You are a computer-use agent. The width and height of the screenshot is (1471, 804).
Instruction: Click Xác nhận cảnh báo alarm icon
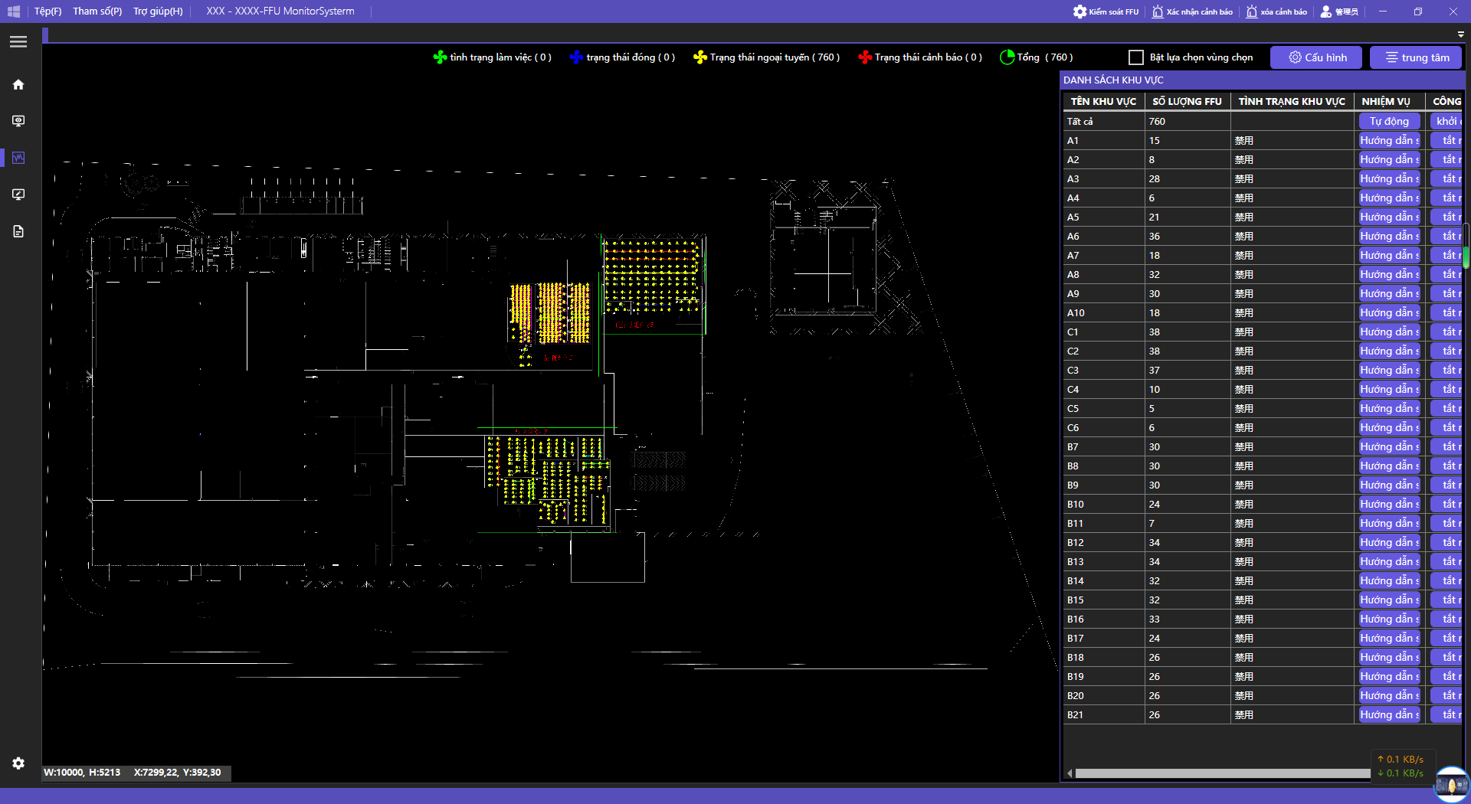click(1192, 11)
